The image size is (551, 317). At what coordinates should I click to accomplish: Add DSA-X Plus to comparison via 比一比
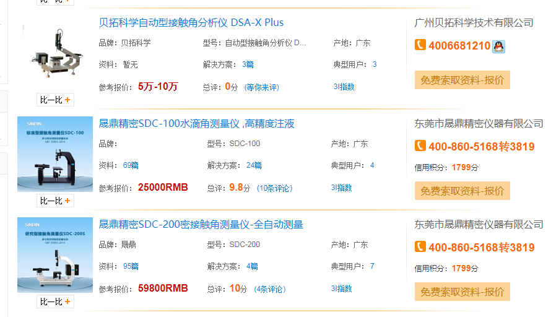coord(55,100)
